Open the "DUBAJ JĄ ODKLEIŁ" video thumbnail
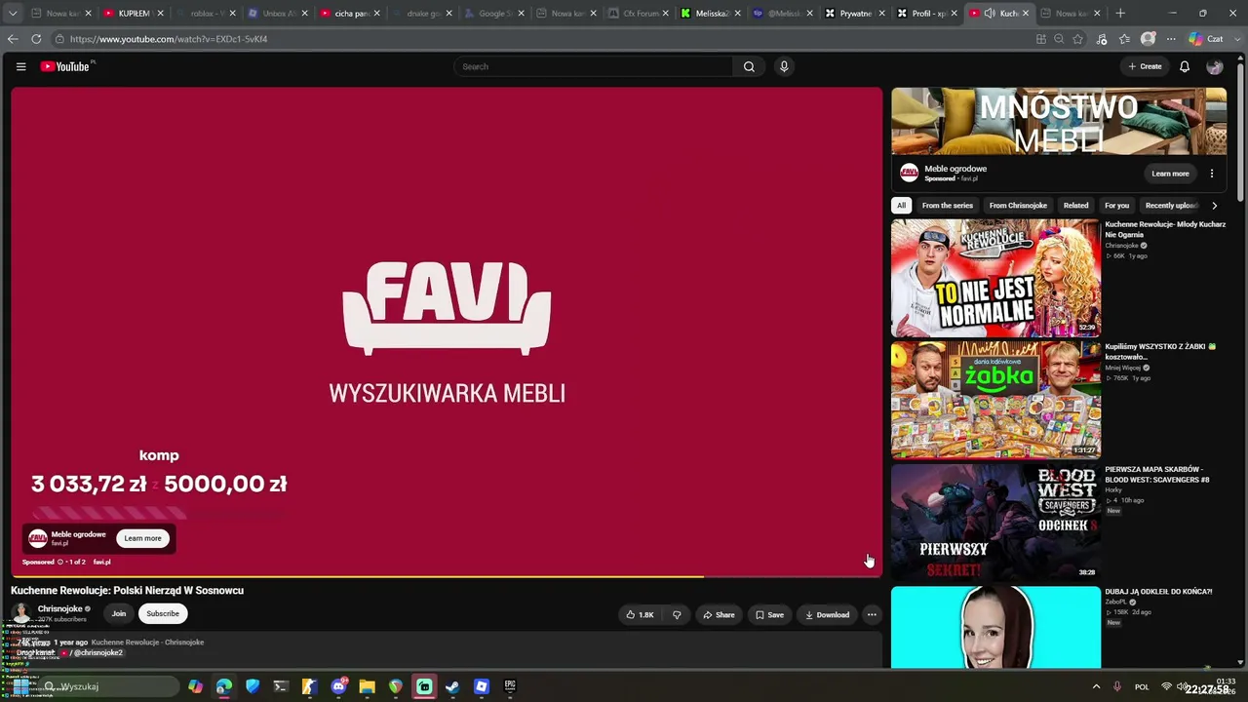This screenshot has width=1248, height=702. [x=995, y=628]
